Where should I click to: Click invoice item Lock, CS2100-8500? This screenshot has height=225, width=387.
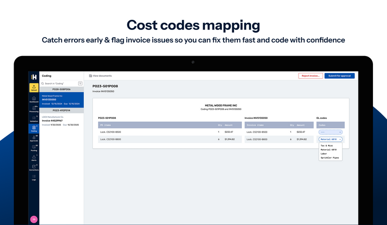(x=257, y=132)
